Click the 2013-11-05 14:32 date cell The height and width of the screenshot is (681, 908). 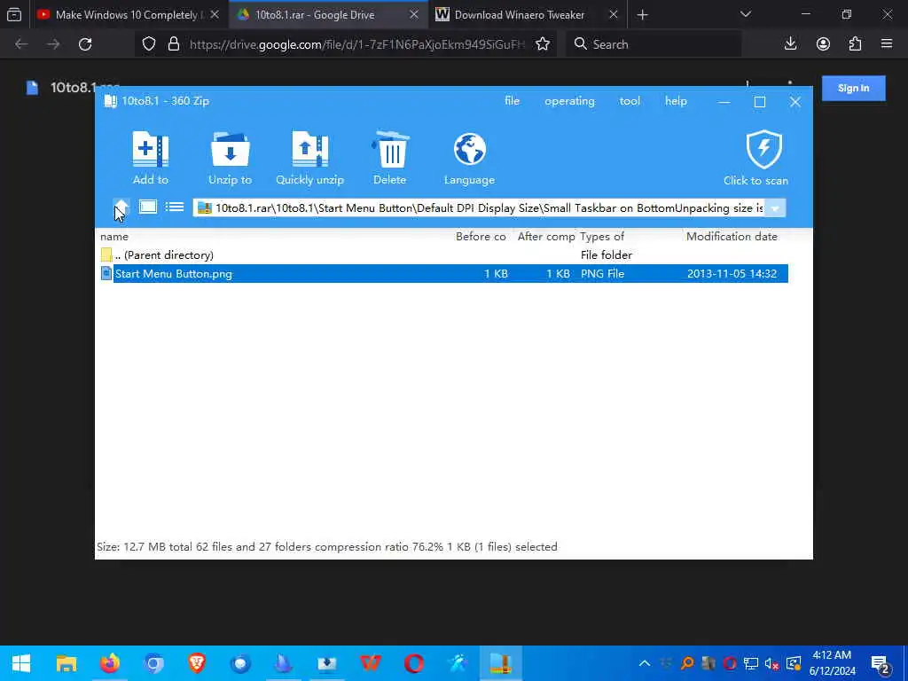(x=732, y=273)
